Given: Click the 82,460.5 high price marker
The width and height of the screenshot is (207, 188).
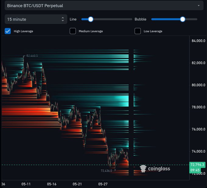Looking at the screenshot, I should point(32,56).
